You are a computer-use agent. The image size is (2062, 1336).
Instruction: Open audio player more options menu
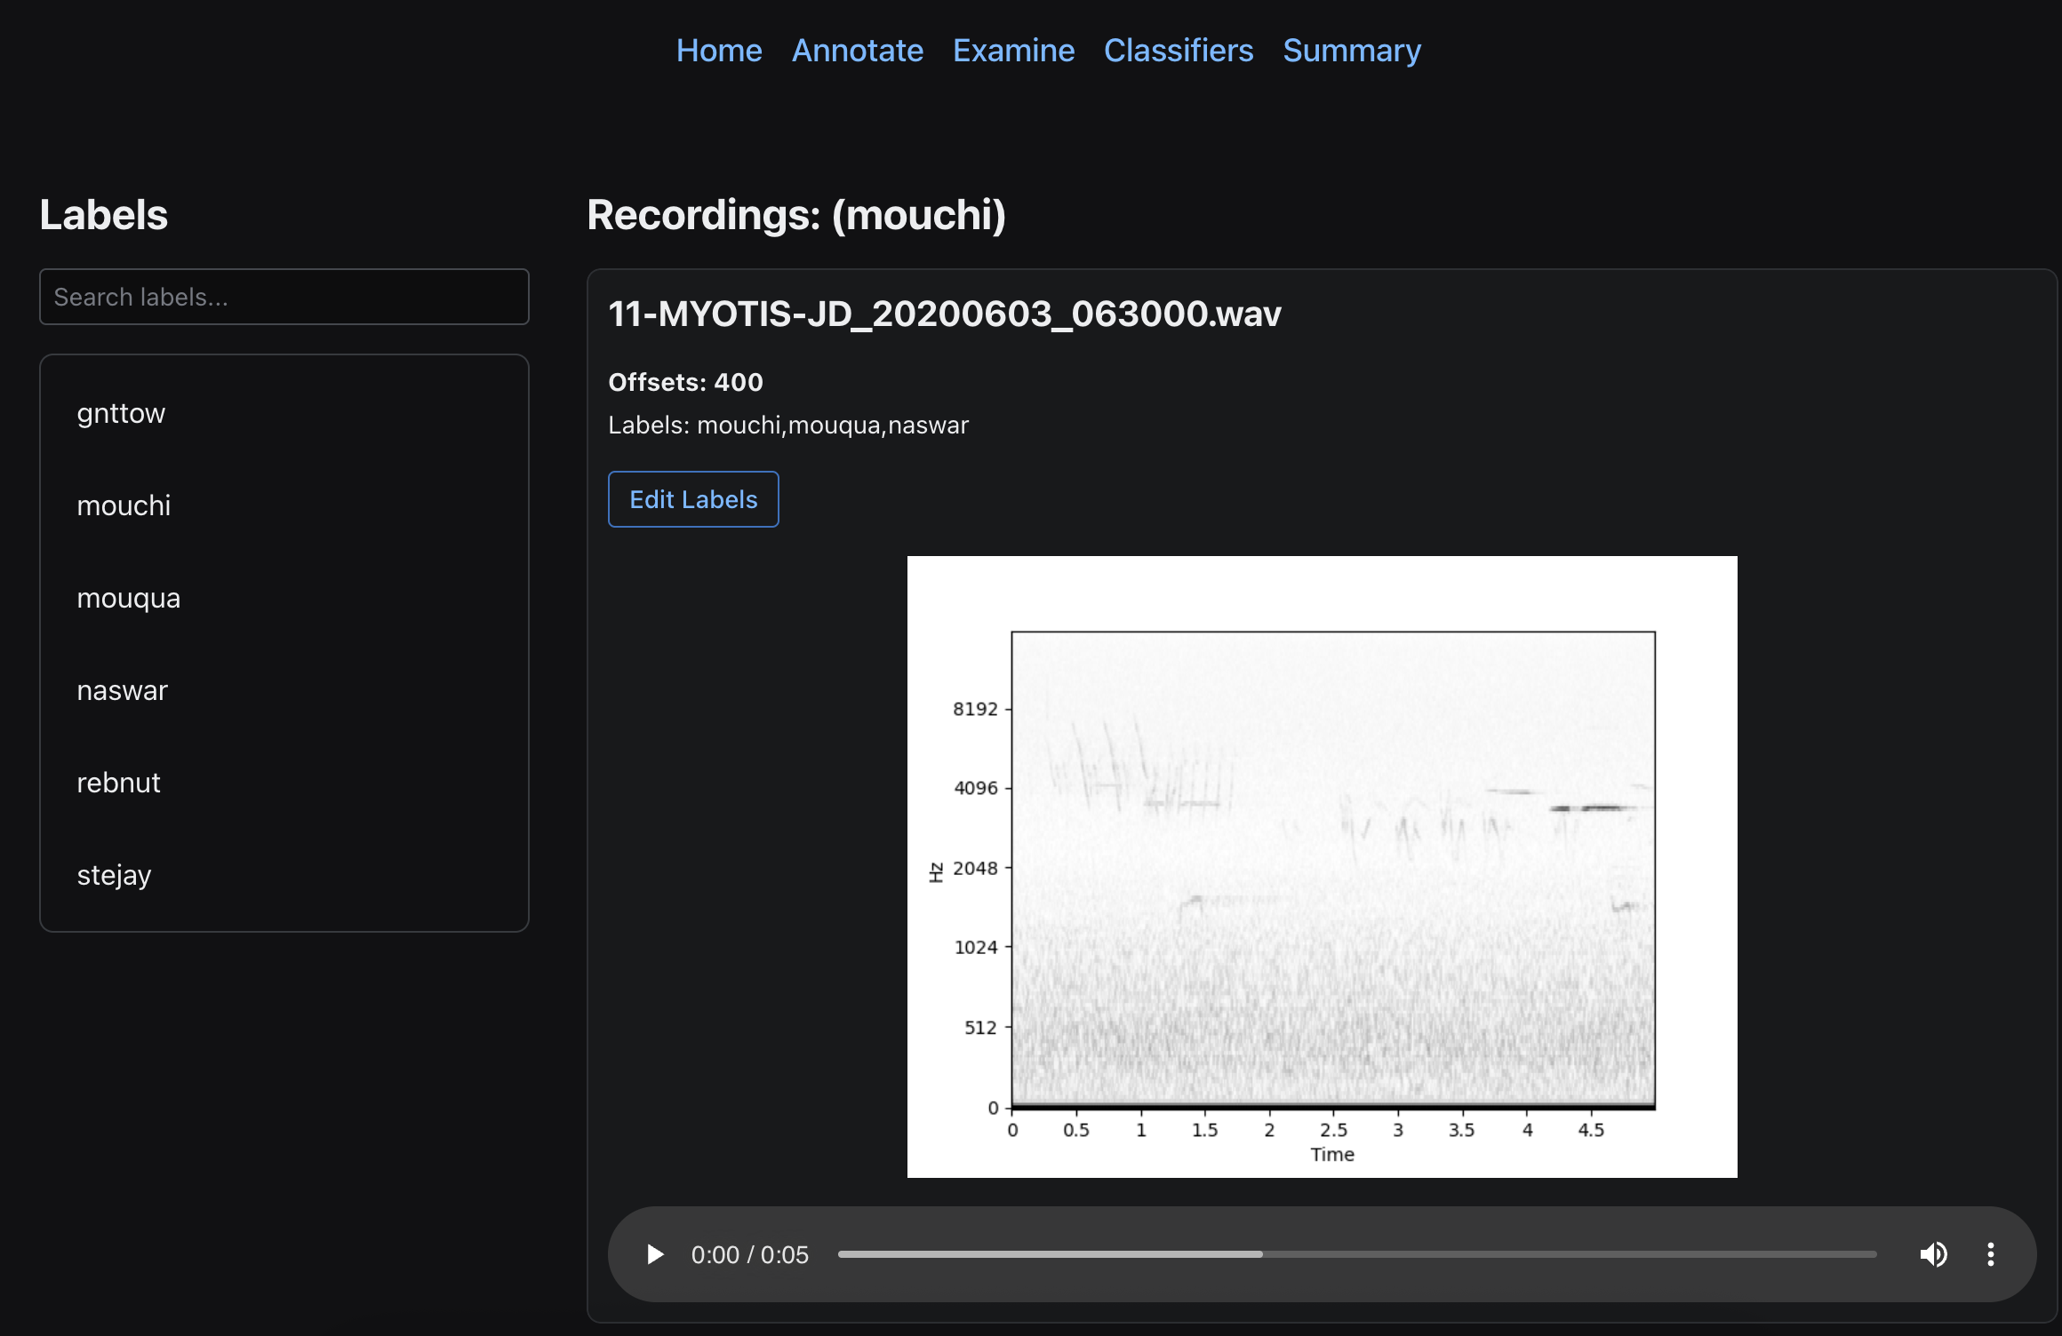click(1991, 1254)
